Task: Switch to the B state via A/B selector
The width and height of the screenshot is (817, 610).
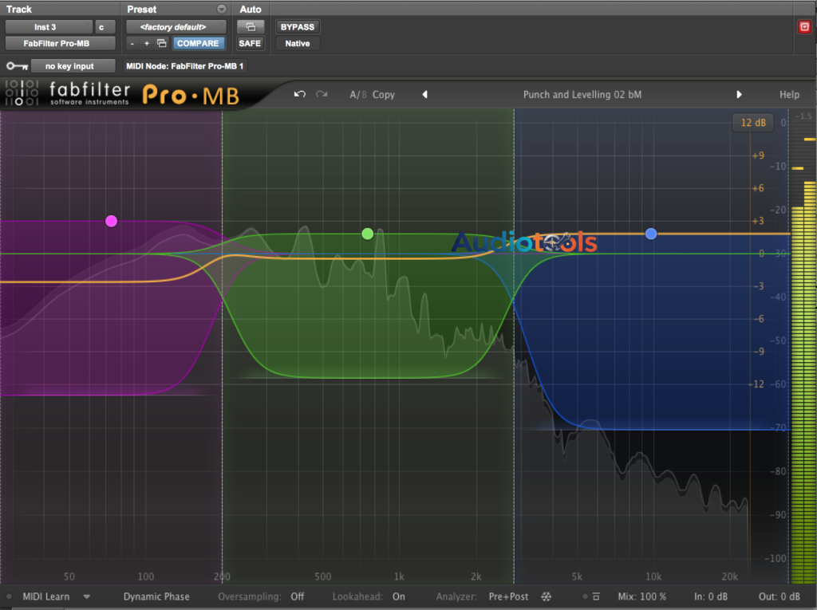Action: point(364,94)
